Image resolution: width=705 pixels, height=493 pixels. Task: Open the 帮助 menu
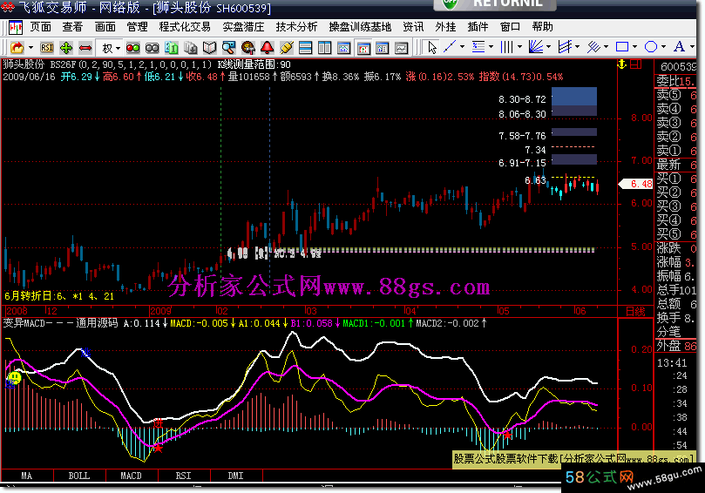pyautogui.click(x=542, y=27)
